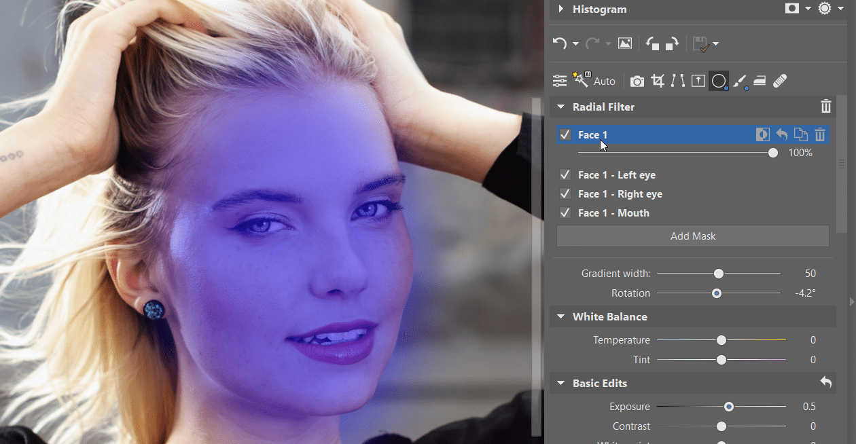Click the Auto enhancement button
Screen dimensions: 856x444
click(604, 80)
